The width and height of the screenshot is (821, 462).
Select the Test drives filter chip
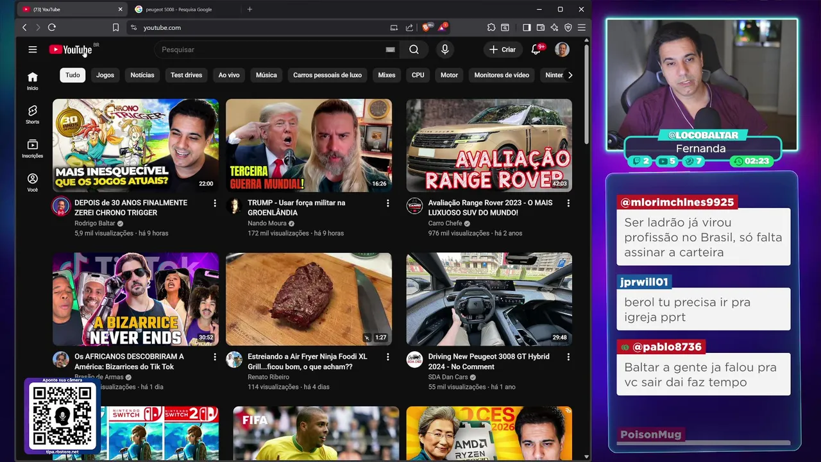[x=186, y=75]
